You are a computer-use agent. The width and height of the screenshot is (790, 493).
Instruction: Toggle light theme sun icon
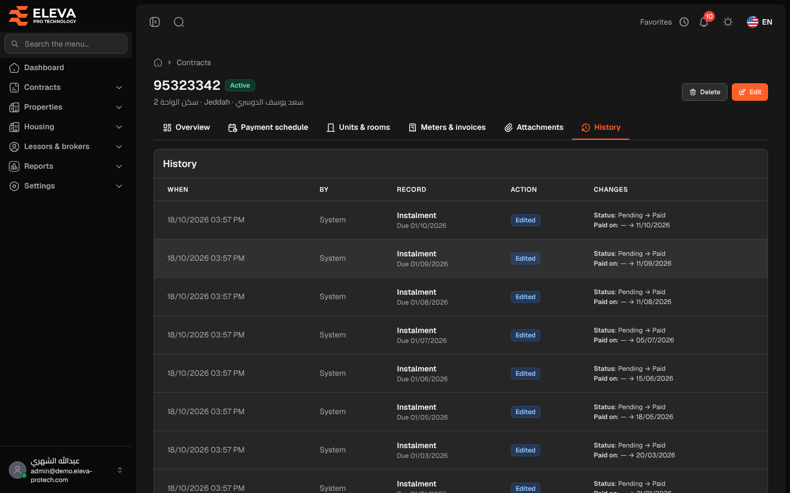pyautogui.click(x=728, y=22)
